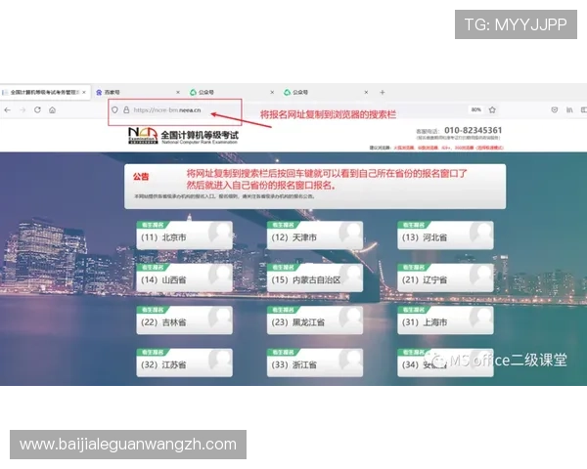Go back using the browser back arrow
Viewport: 587px width, 469px height.
coord(8,110)
